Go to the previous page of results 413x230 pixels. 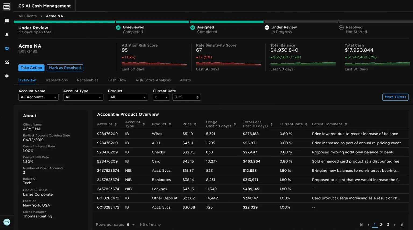coord(368,225)
